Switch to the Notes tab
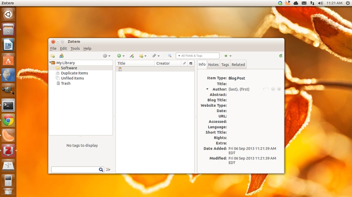Viewport: 352px width, 197px height. point(213,64)
